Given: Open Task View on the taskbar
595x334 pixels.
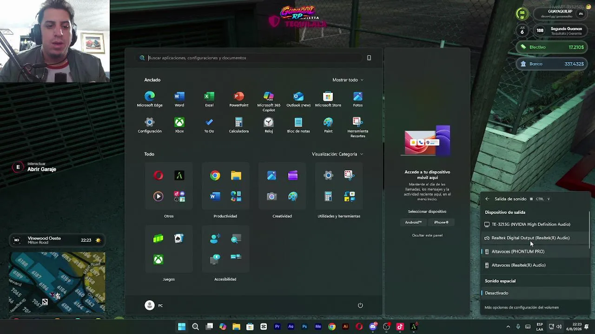Looking at the screenshot, I should tap(210, 327).
